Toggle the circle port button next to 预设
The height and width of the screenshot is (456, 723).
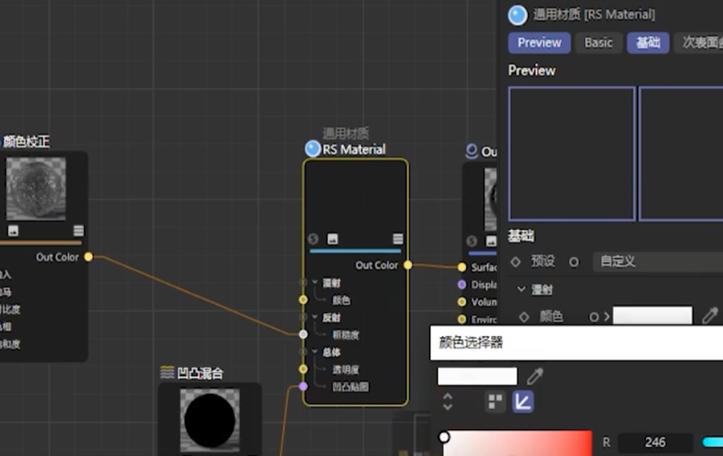(573, 261)
